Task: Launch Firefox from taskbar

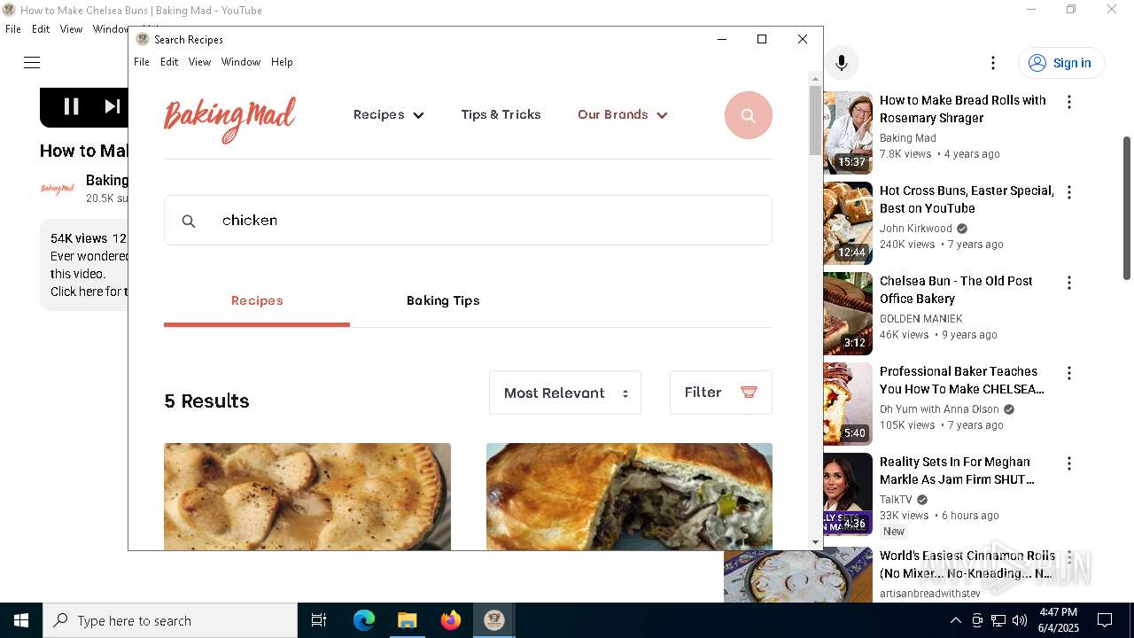Action: 450,620
